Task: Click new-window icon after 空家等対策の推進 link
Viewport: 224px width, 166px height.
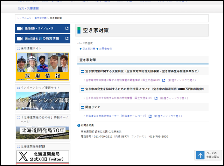Action: pyautogui.click(x=163, y=80)
